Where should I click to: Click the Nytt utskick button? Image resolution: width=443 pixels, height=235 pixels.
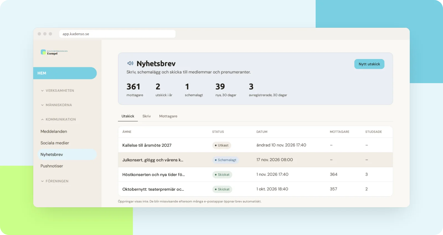(x=369, y=64)
